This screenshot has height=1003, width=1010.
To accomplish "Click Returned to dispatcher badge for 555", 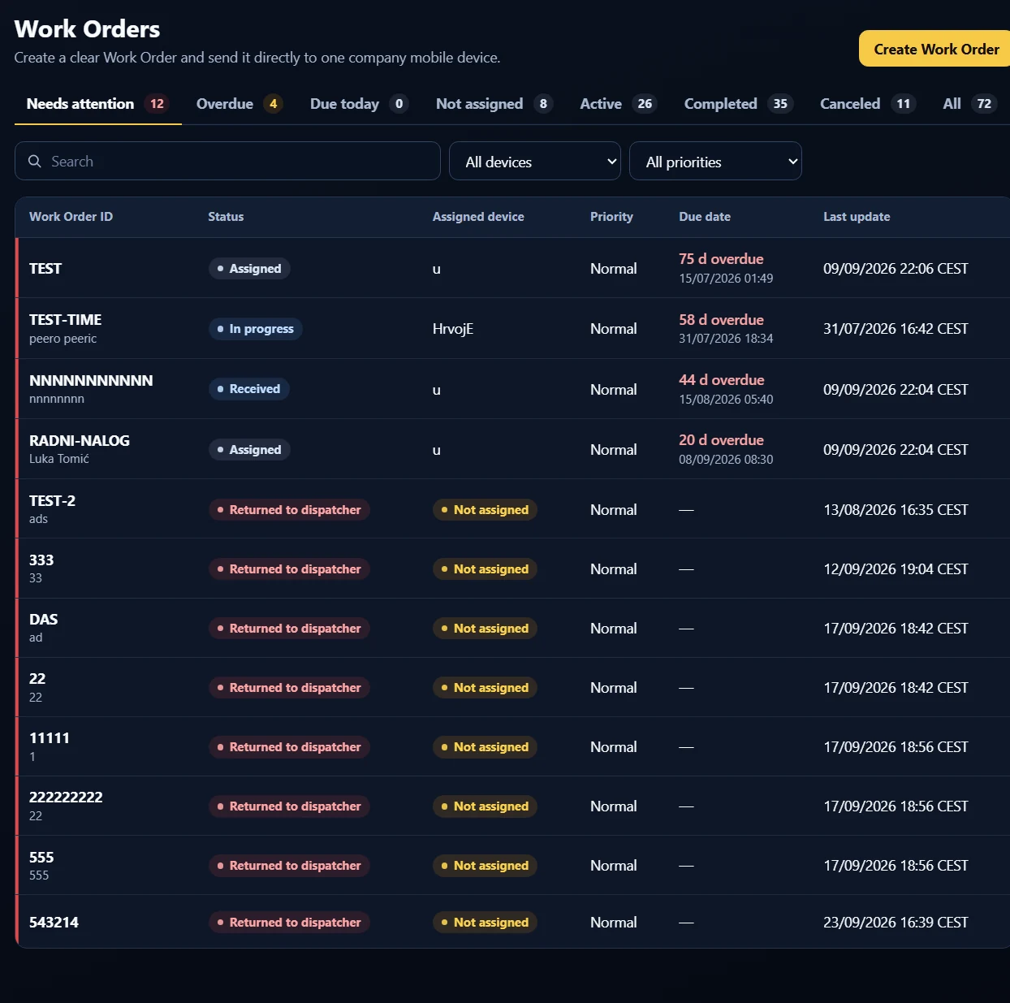I will pyautogui.click(x=289, y=866).
